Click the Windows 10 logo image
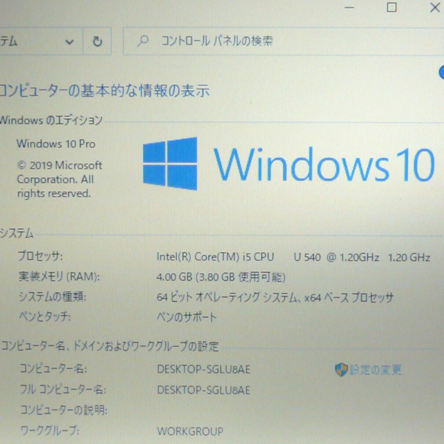The image size is (444, 444). tap(289, 164)
